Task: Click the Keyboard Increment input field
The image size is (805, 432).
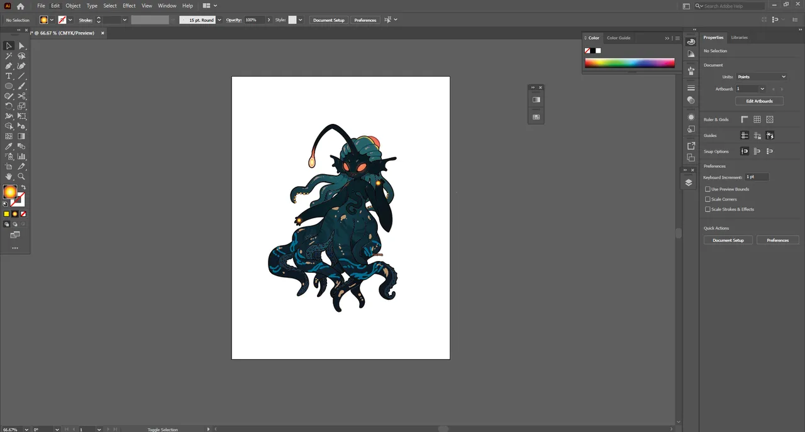Action: click(757, 177)
